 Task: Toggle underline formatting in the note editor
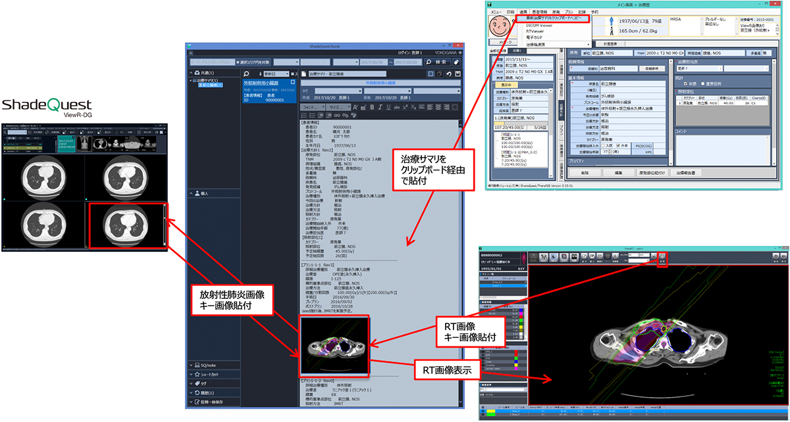[x=388, y=106]
